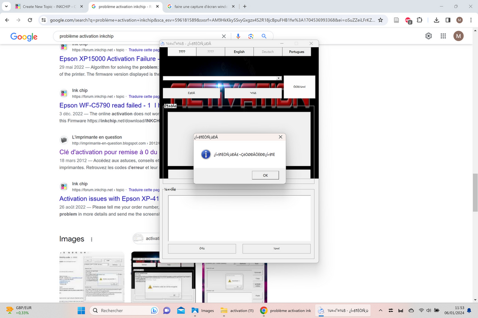
Task: Click the Google voice search microphone icon
Action: pyautogui.click(x=238, y=36)
